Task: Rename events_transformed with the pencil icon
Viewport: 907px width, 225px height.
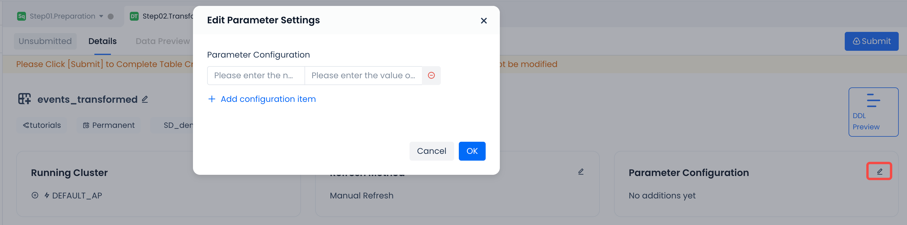Action: (x=145, y=99)
